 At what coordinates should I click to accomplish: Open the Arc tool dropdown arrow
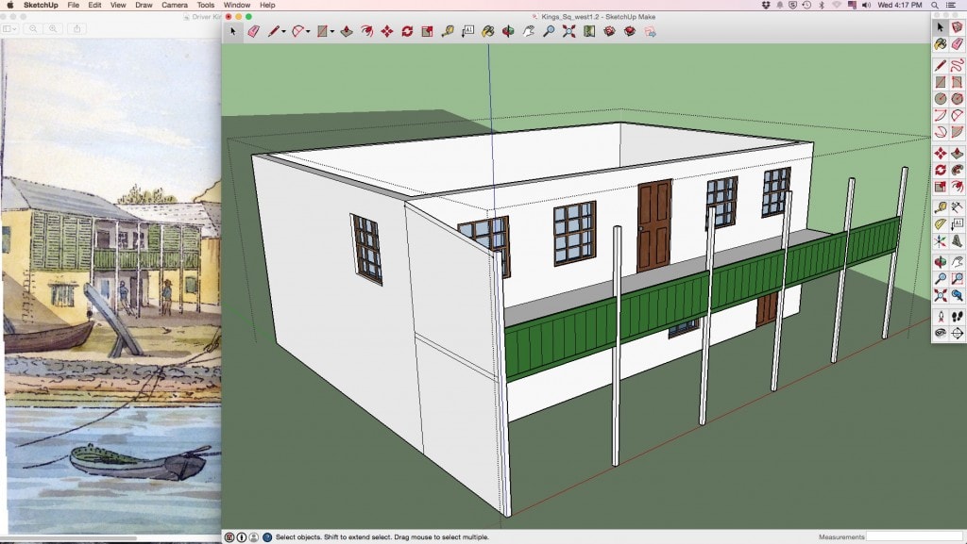[307, 31]
